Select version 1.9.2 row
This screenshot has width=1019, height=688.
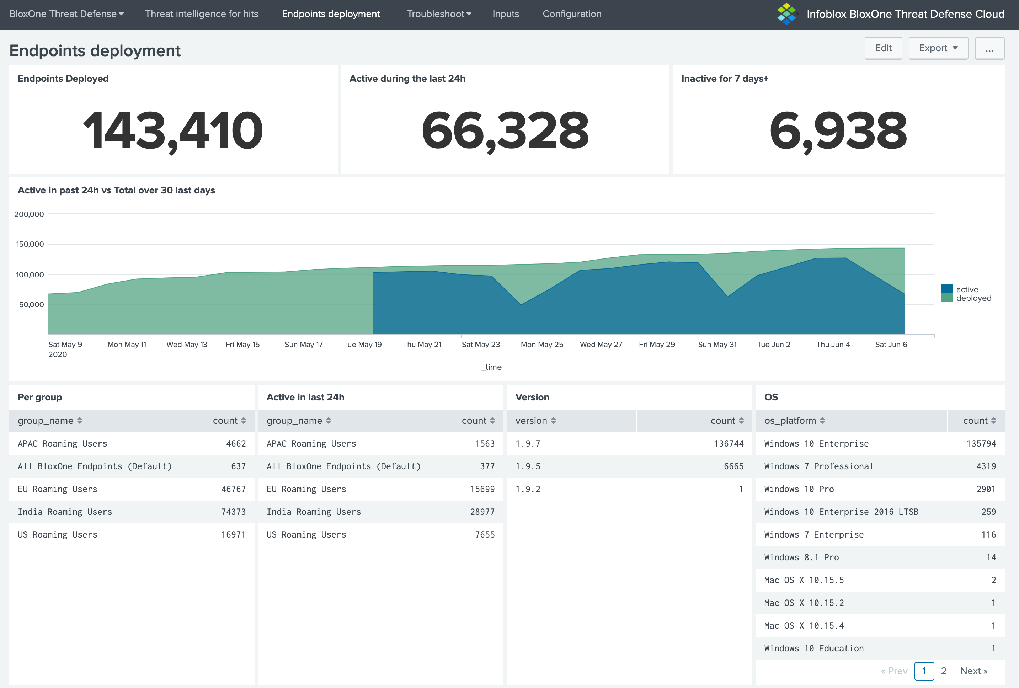(629, 489)
